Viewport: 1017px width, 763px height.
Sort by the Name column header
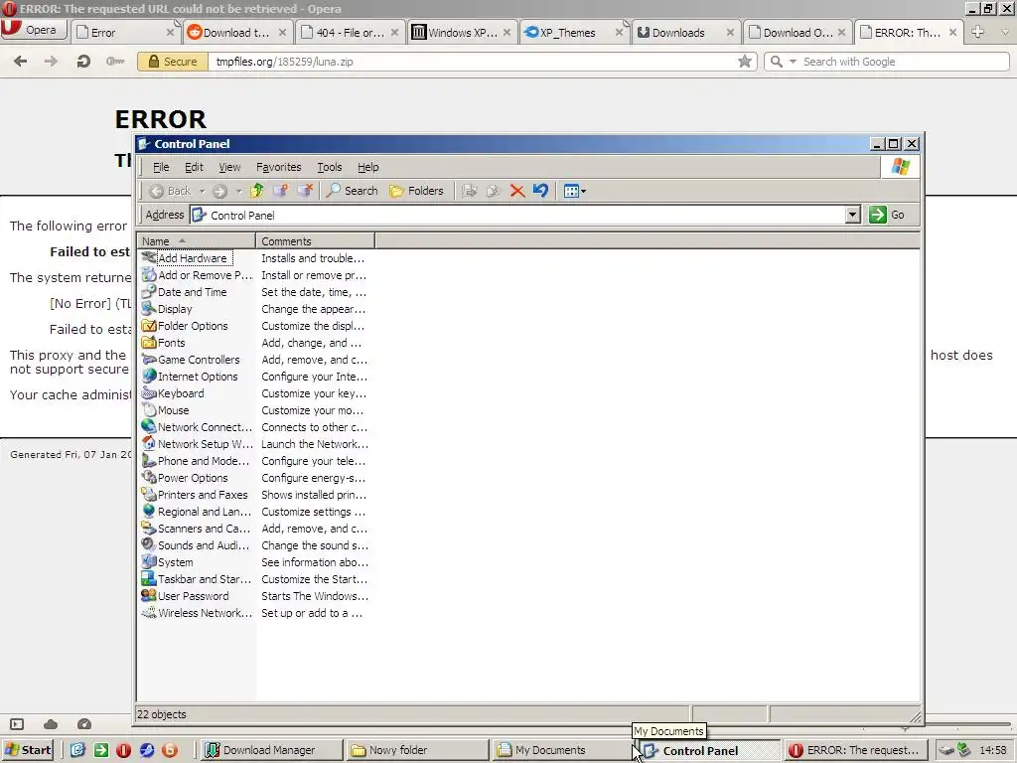tap(197, 240)
